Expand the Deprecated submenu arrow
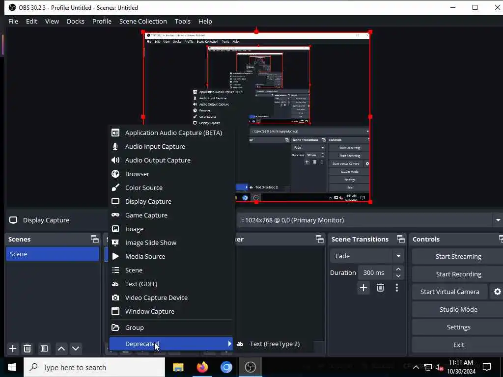 click(229, 344)
